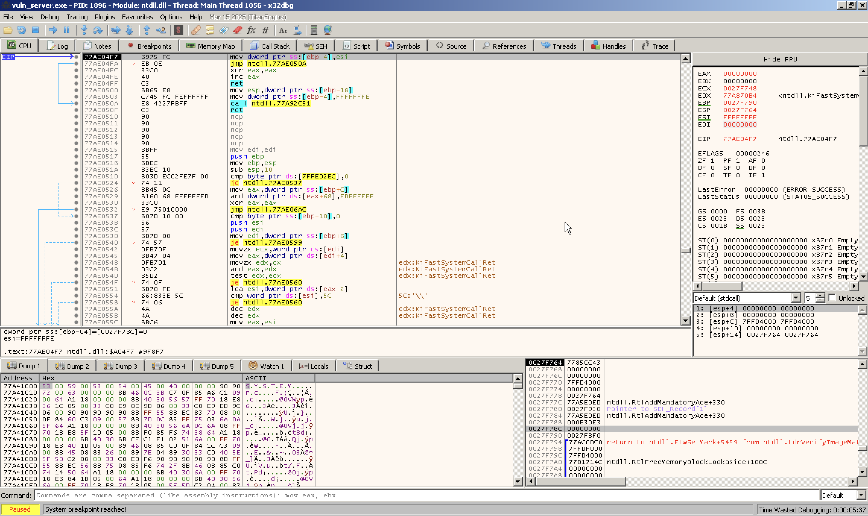
Task: Pause execution with the pause icon
Action: click(67, 30)
